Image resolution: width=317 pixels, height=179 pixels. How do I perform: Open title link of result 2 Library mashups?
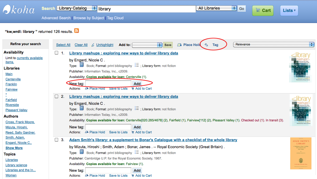123,97
